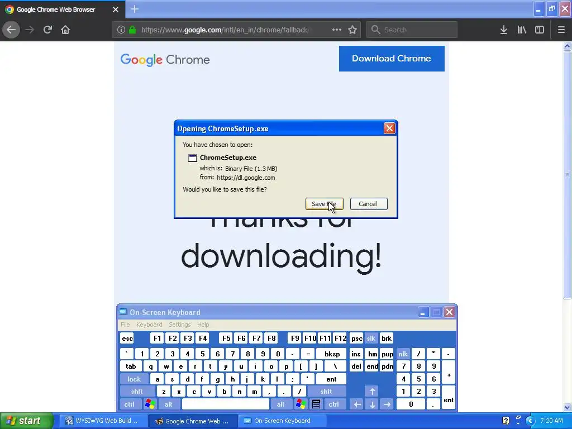Viewport: 572px width, 429px height.
Task: Tap the bksp key
Action: (x=332, y=354)
